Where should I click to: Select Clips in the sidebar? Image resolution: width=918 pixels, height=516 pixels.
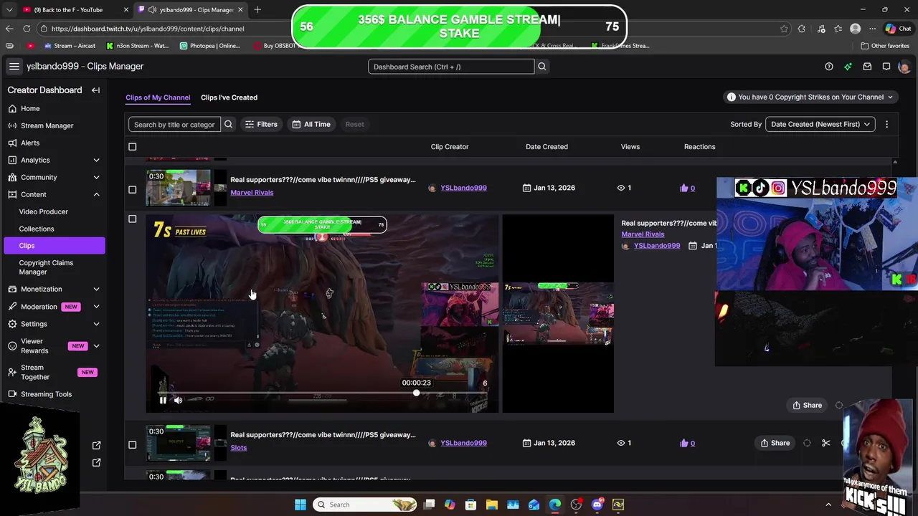(x=54, y=246)
